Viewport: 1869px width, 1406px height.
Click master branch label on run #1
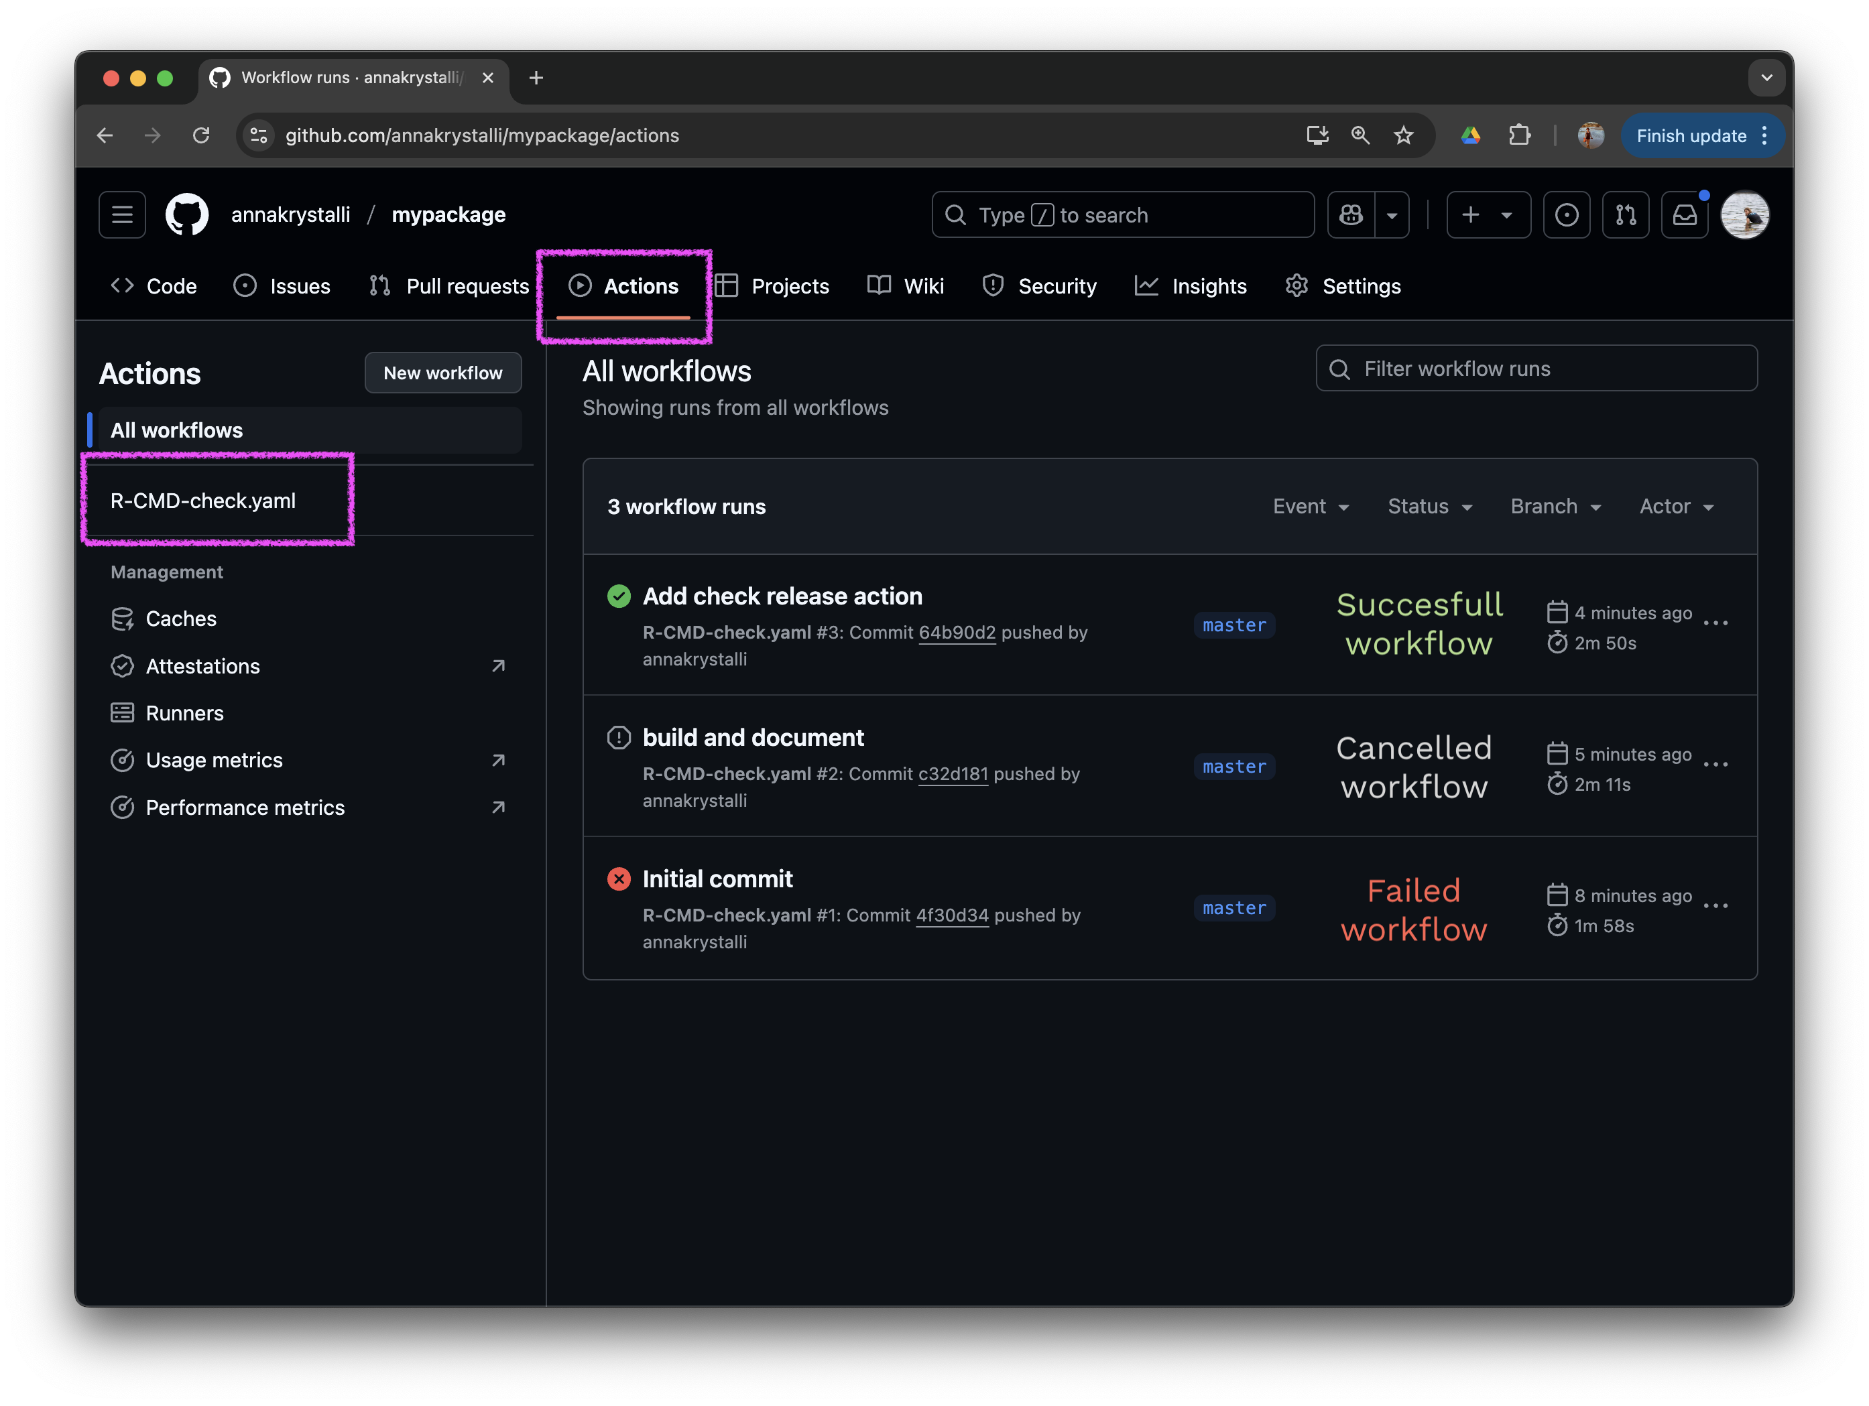[1234, 909]
